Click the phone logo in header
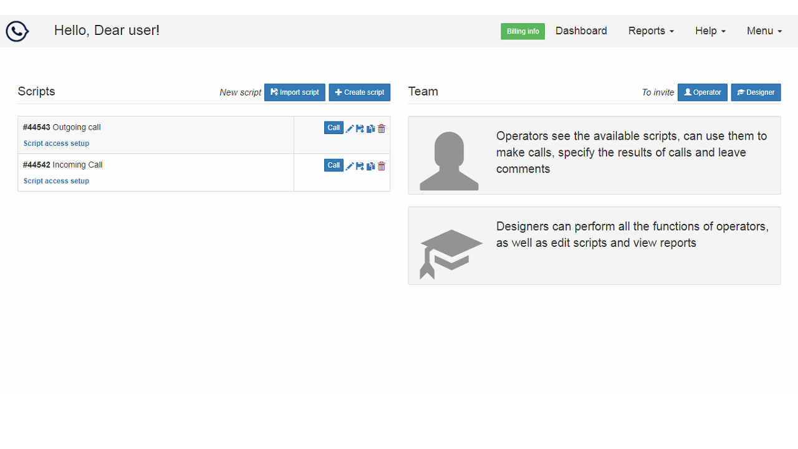The image size is (798, 449). (x=17, y=31)
